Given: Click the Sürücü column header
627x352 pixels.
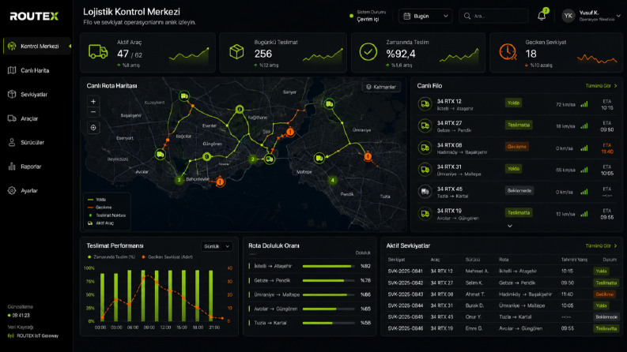Looking at the screenshot, I should click(472, 260).
